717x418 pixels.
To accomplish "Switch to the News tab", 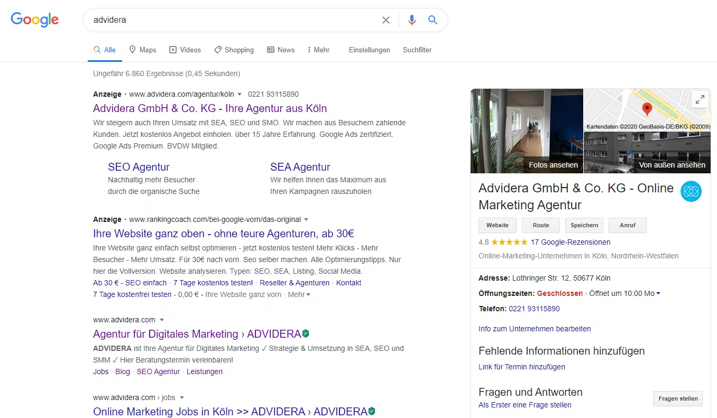I will tap(281, 50).
